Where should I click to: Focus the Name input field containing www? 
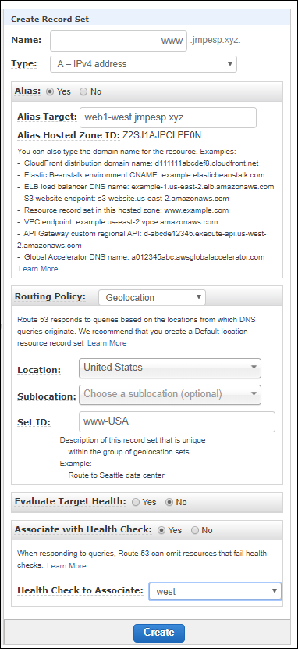click(119, 41)
